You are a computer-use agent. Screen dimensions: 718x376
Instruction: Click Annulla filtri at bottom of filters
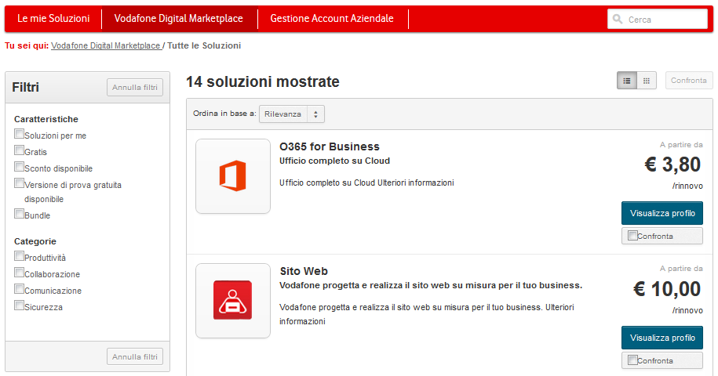coord(135,357)
